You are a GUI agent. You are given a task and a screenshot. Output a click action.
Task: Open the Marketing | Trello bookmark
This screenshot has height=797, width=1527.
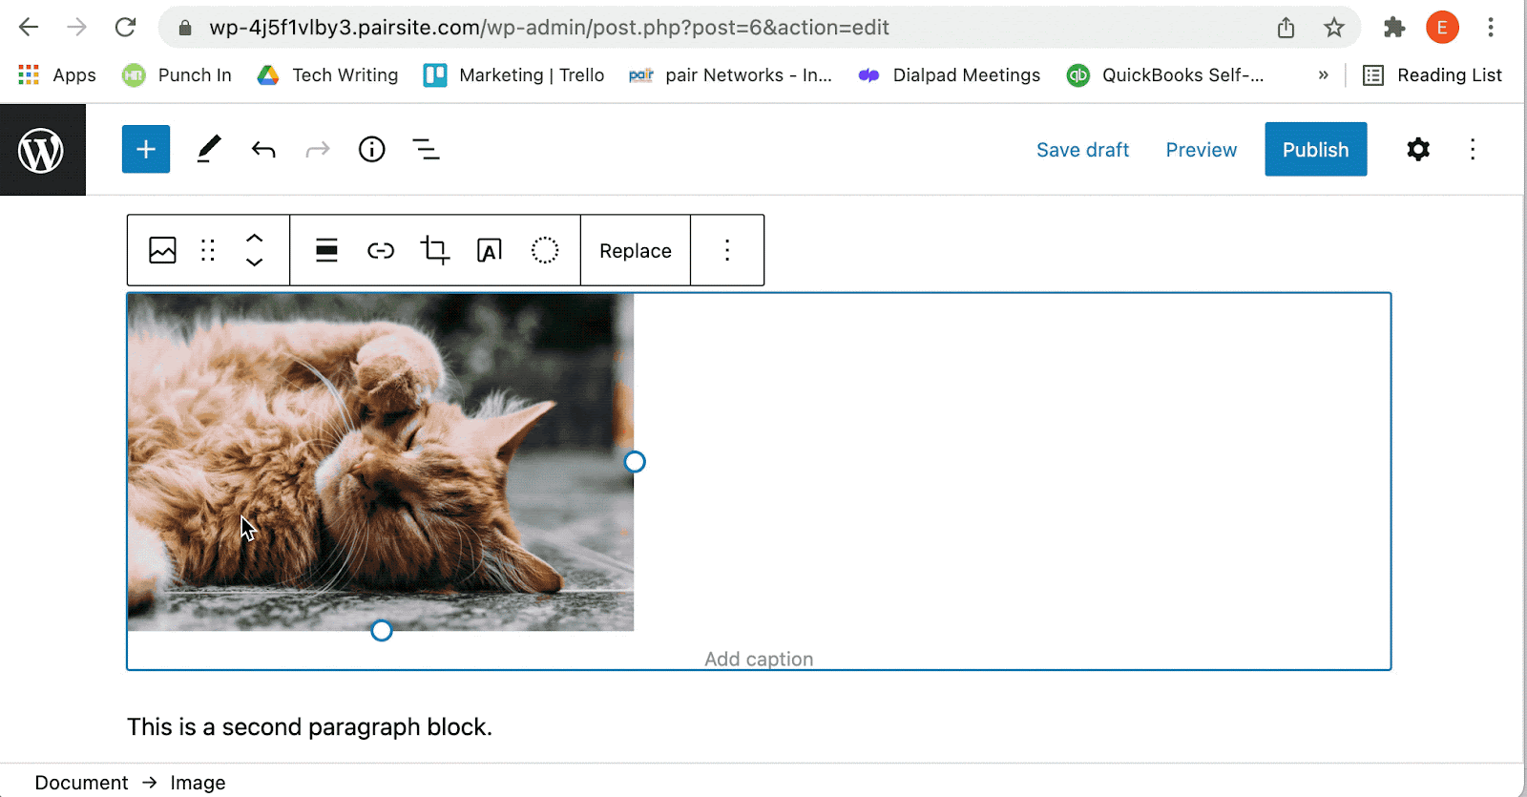coord(513,74)
